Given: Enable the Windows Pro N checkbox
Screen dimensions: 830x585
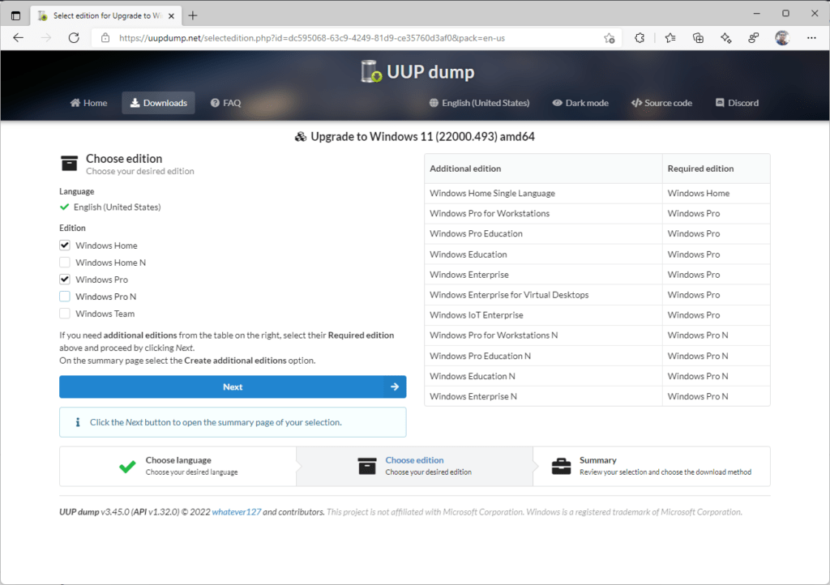Looking at the screenshot, I should coord(65,297).
